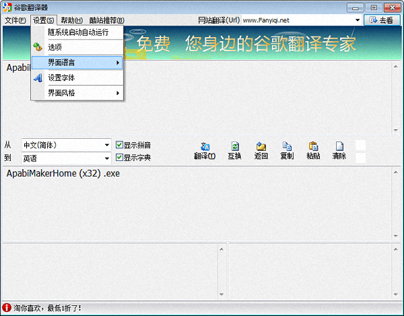This screenshot has height=316, width=404.
Task: Open the 界面风格 submenu
Action: (x=77, y=92)
